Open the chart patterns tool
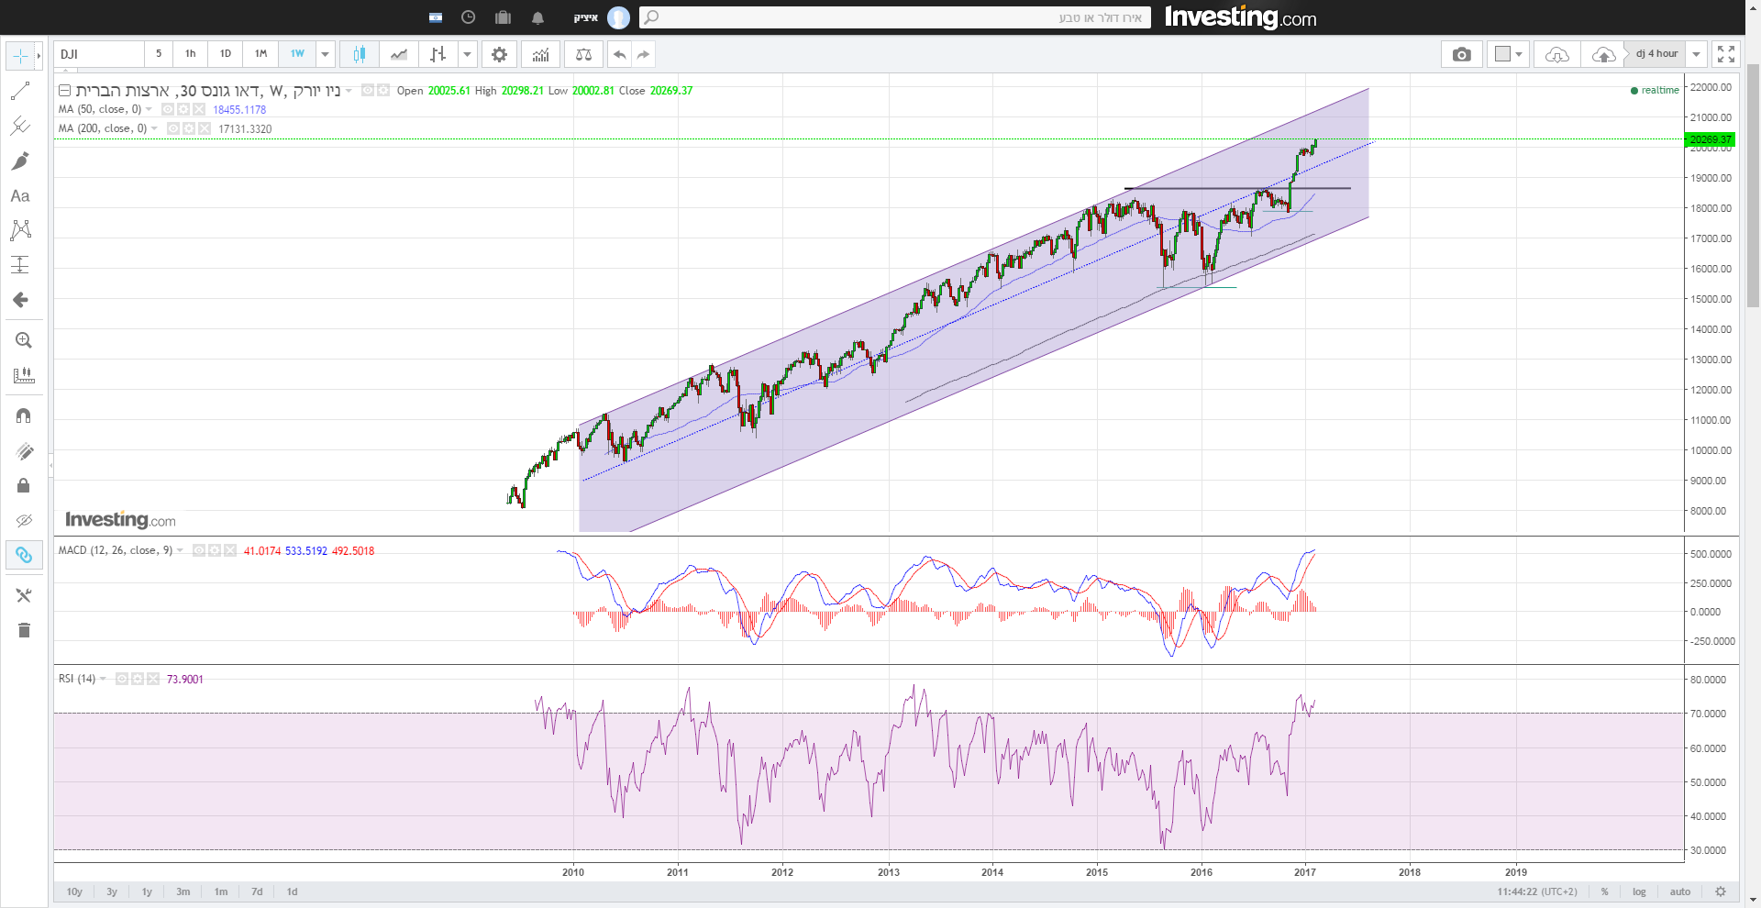This screenshot has width=1761, height=908. tap(20, 229)
